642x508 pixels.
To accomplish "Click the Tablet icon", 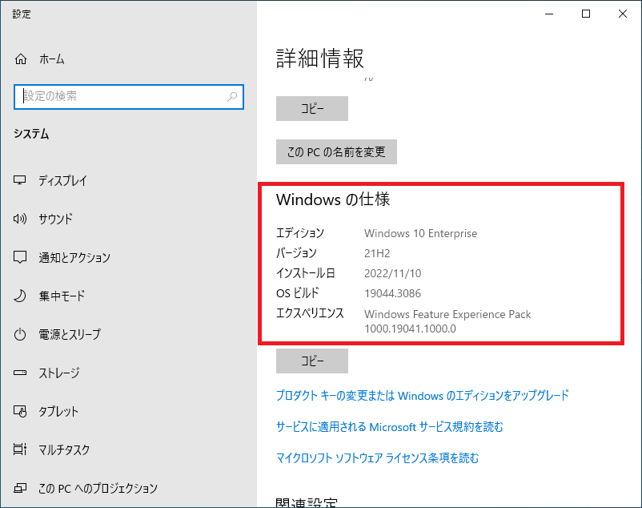I will (20, 411).
